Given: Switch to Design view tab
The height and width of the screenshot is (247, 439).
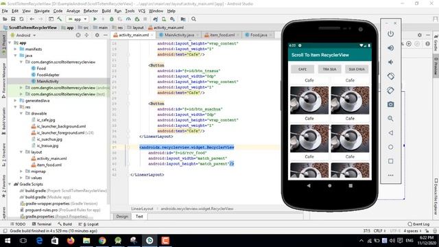Looking at the screenshot, I should click(122, 217).
